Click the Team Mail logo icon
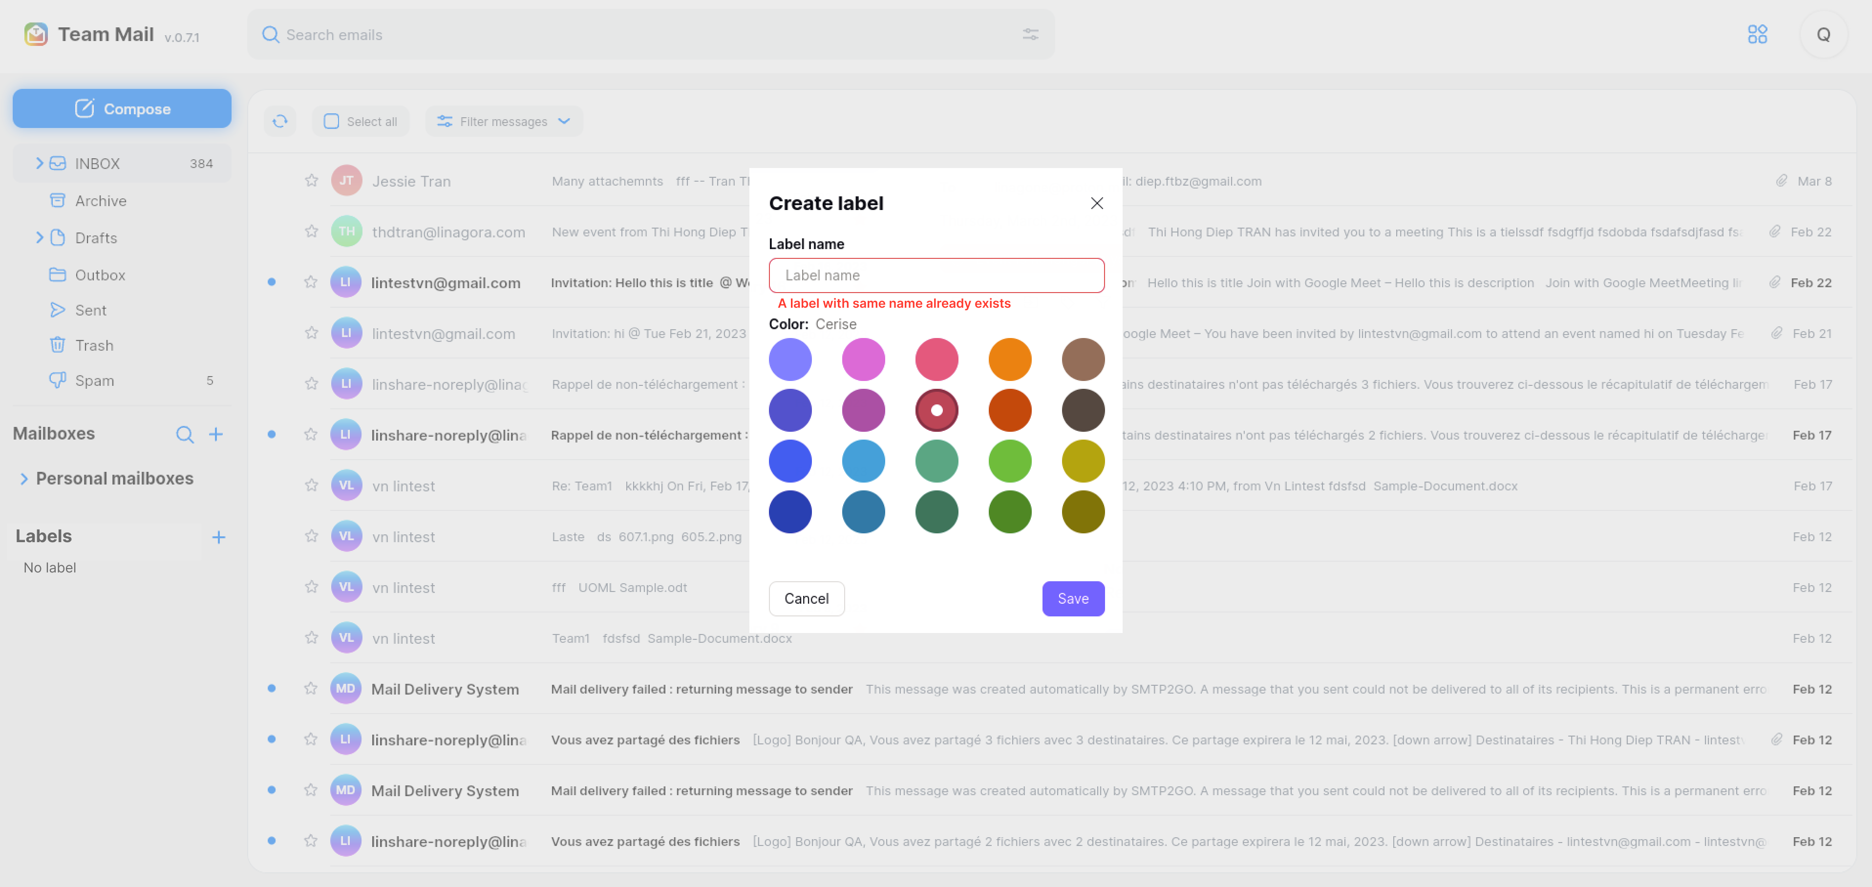The width and height of the screenshot is (1872, 887). pyautogui.click(x=36, y=34)
